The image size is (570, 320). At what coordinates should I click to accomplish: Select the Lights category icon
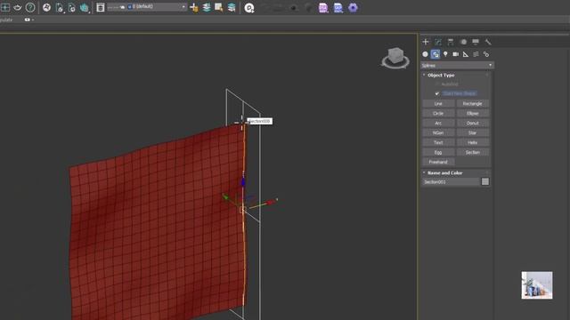coord(445,54)
